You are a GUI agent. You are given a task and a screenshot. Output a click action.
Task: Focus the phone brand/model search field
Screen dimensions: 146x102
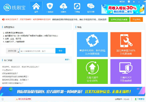pos(37,51)
